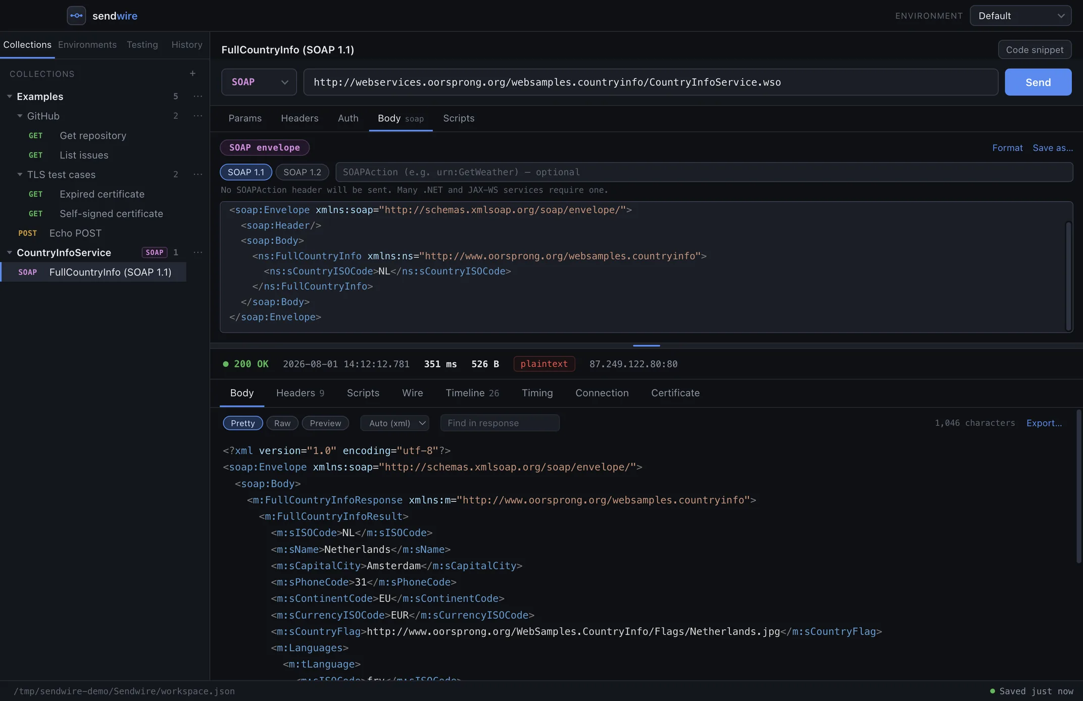Open the response Timing tab

point(537,393)
